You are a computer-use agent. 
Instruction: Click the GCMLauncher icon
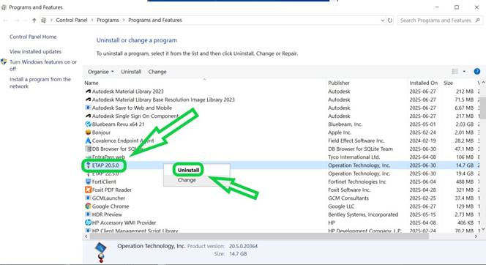click(x=88, y=198)
